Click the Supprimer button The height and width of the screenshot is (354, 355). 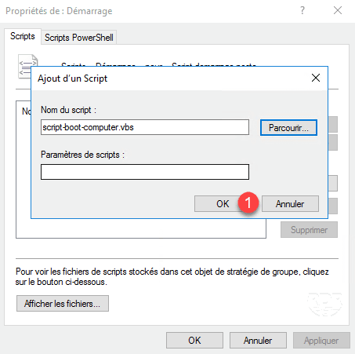click(x=309, y=230)
